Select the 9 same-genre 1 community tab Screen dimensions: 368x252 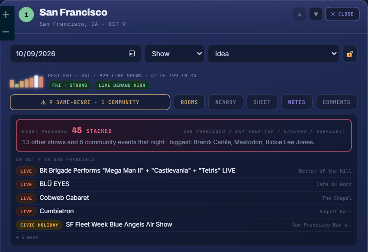[x=90, y=102]
